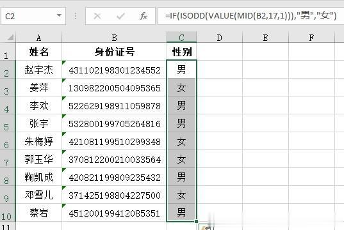Select gender cell for 蔡岩
This screenshot has height=230, width=344.
(182, 213)
